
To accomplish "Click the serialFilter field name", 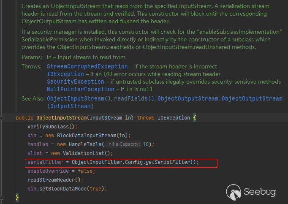I will pos(45,162).
